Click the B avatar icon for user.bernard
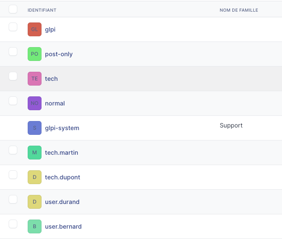 pyautogui.click(x=35, y=226)
